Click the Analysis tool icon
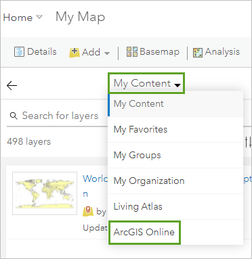The height and width of the screenshot is (259, 252). click(x=198, y=53)
